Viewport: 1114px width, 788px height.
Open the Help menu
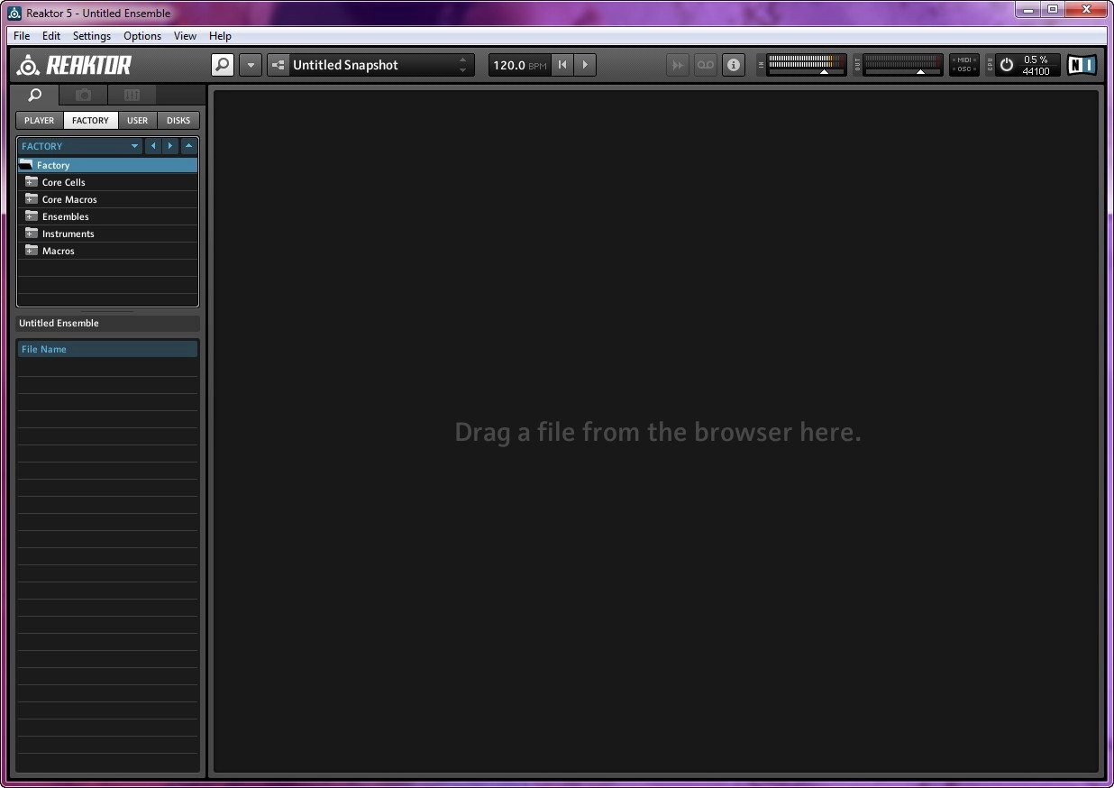coord(220,36)
